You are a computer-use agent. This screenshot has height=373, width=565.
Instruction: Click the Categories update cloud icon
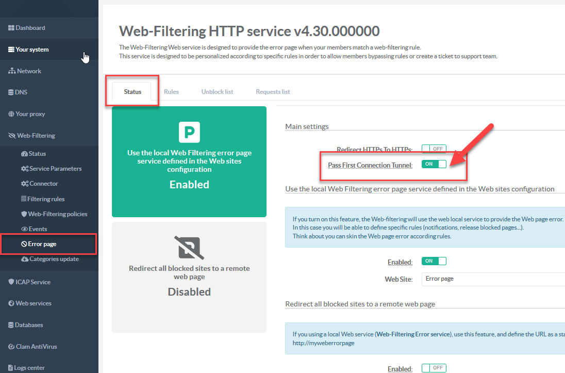(24, 259)
